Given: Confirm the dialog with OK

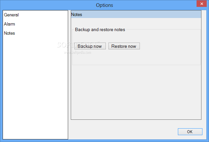Looking at the screenshot, I should pos(190,132).
